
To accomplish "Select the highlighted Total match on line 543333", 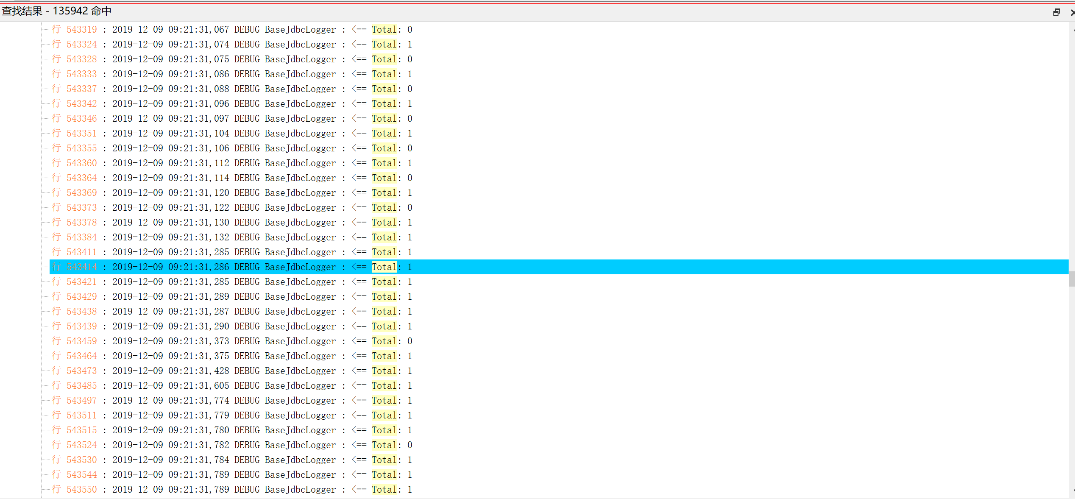I will click(x=384, y=74).
